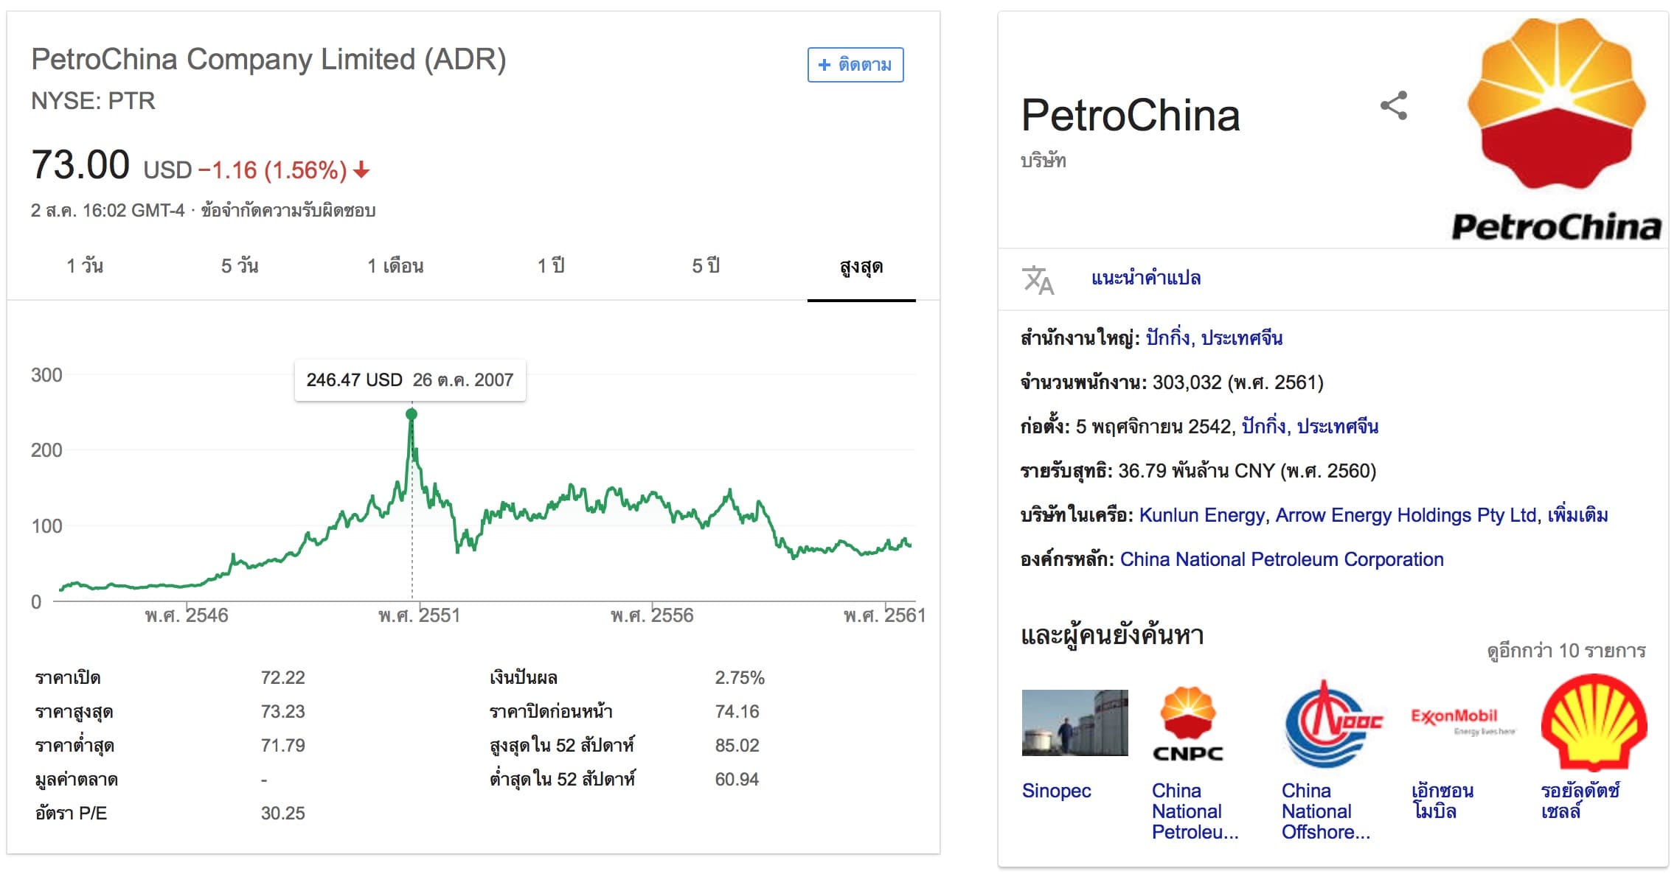The width and height of the screenshot is (1677, 874).
Task: Click the 246.47 USD peak marker on chart
Action: (x=412, y=415)
